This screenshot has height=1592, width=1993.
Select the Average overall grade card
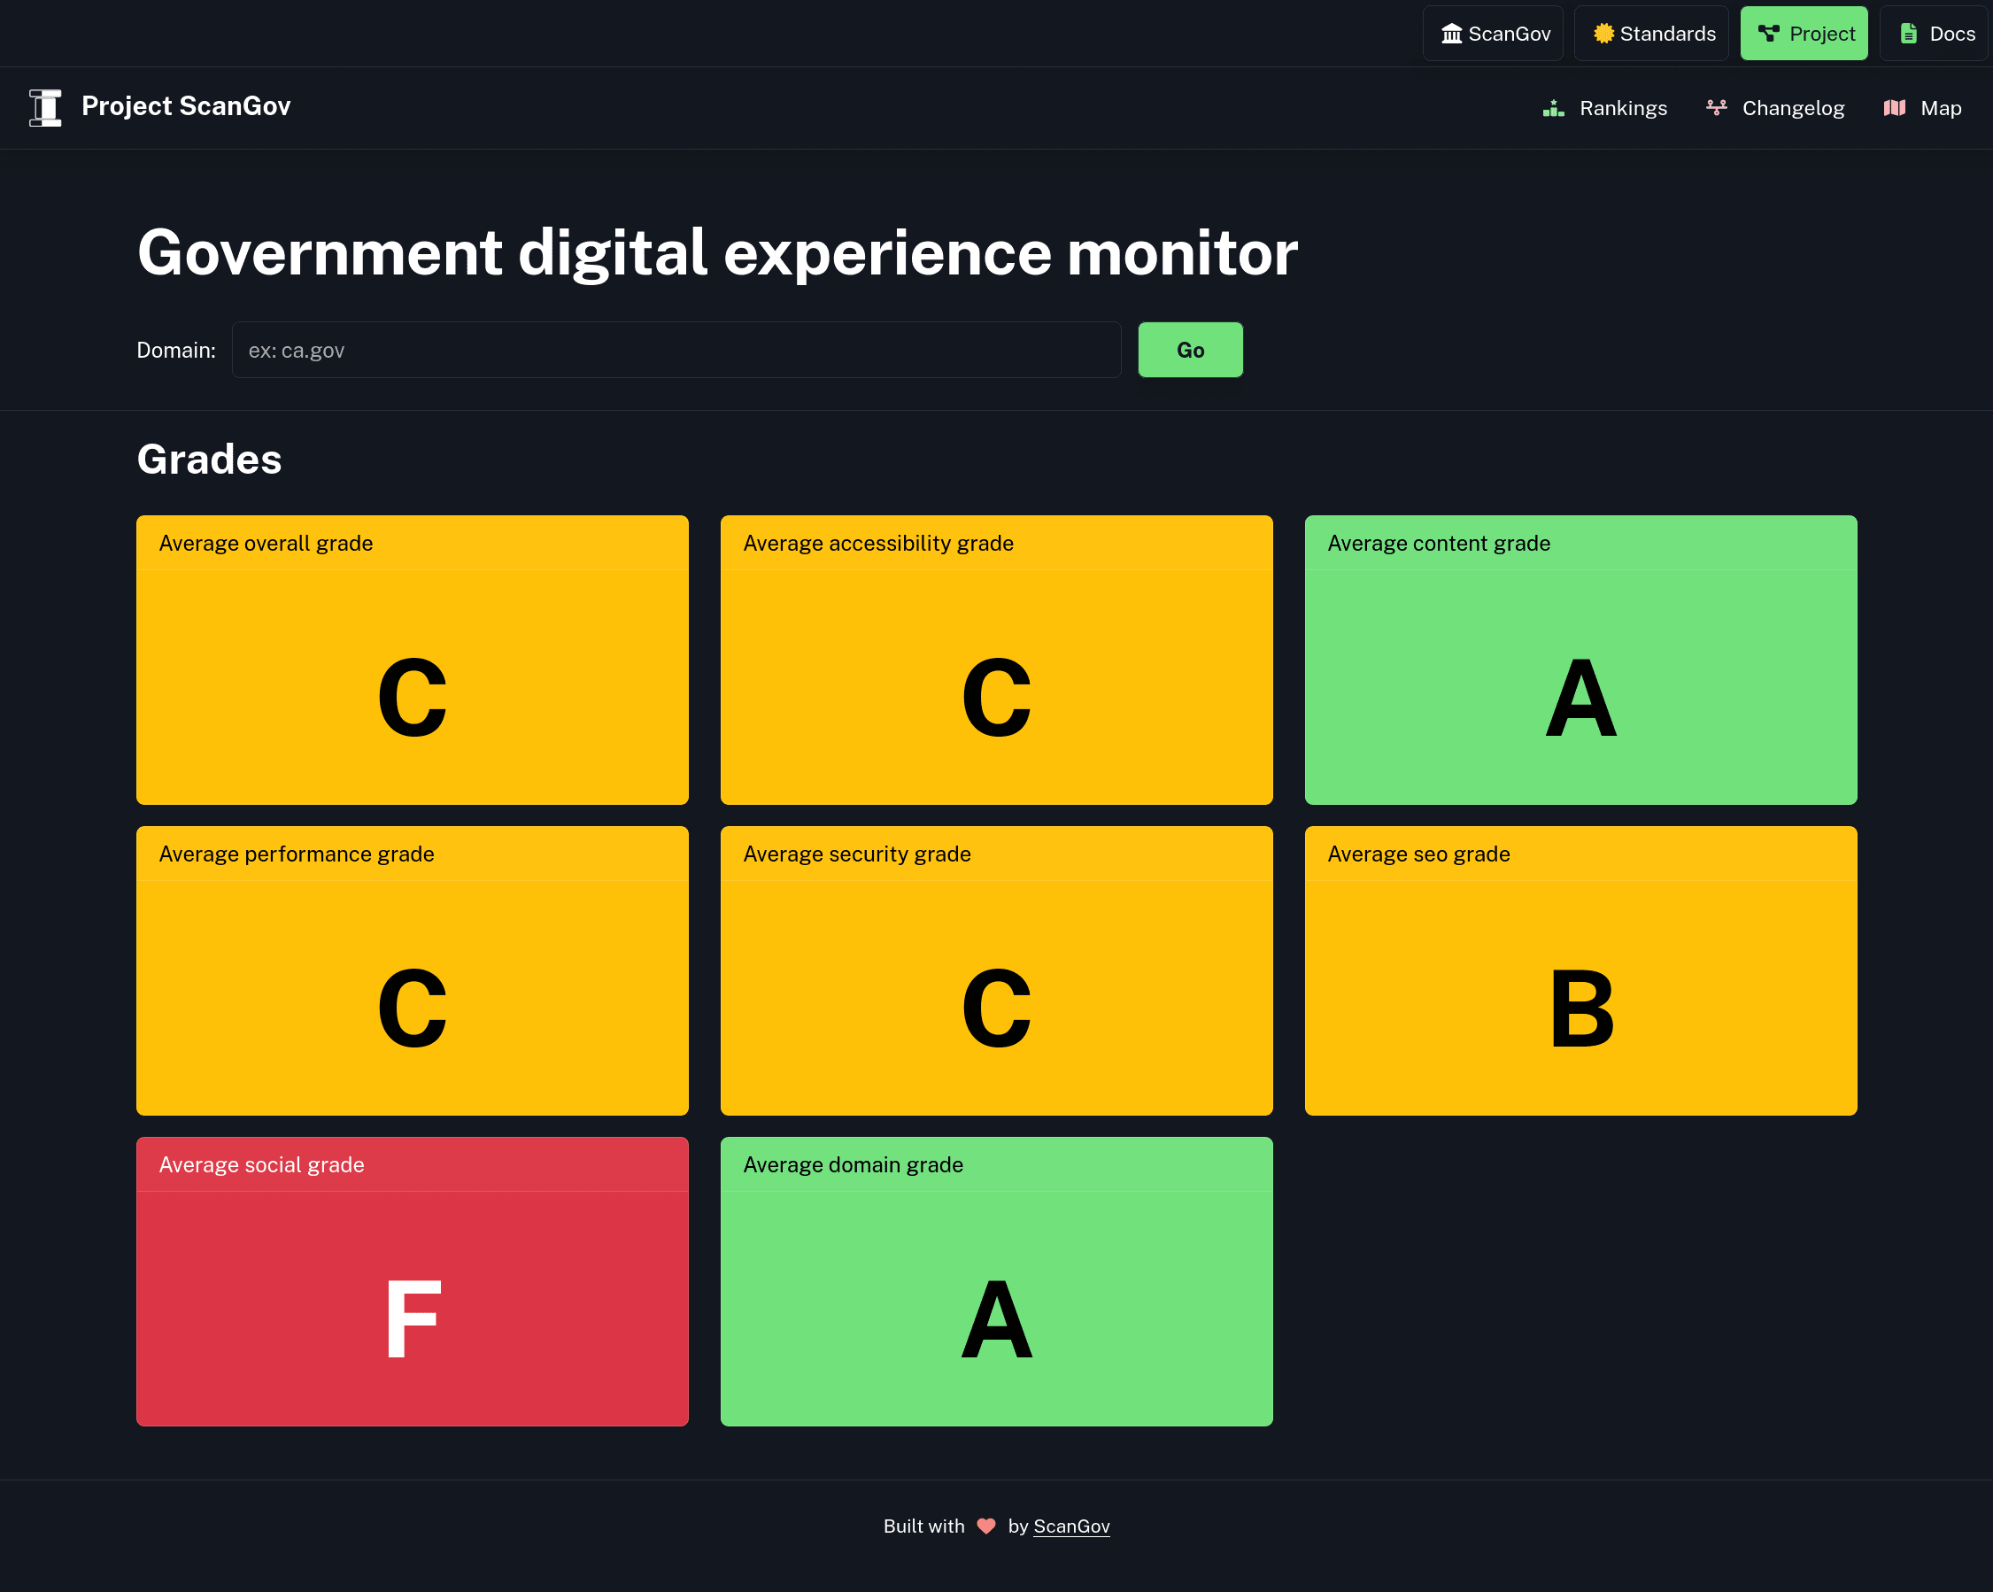point(413,659)
